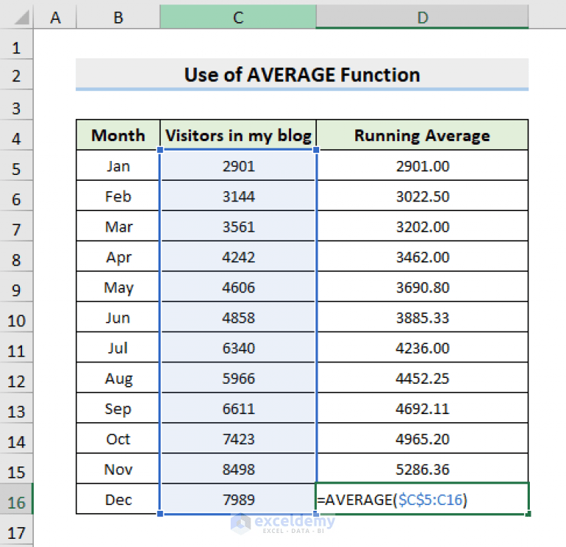Click visitors cell showing 4242
This screenshot has width=566, height=547.
tap(238, 256)
